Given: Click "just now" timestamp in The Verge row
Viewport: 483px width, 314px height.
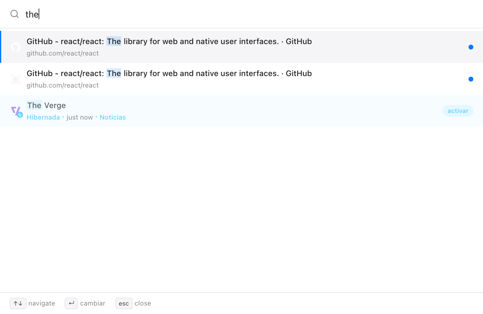Looking at the screenshot, I should pyautogui.click(x=80, y=117).
